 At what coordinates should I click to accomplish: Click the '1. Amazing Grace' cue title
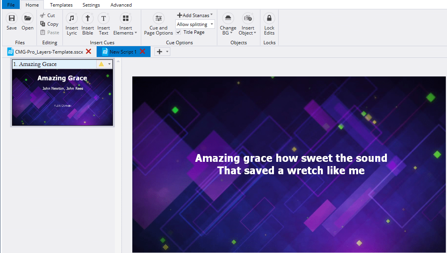tap(35, 64)
